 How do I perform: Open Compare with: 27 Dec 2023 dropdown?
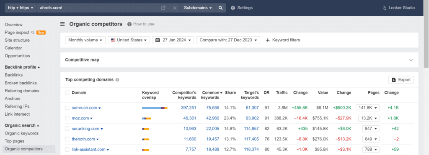click(x=228, y=40)
